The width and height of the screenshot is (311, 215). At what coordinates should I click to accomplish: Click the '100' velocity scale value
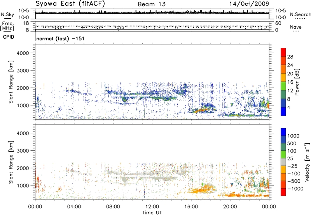click(292, 151)
